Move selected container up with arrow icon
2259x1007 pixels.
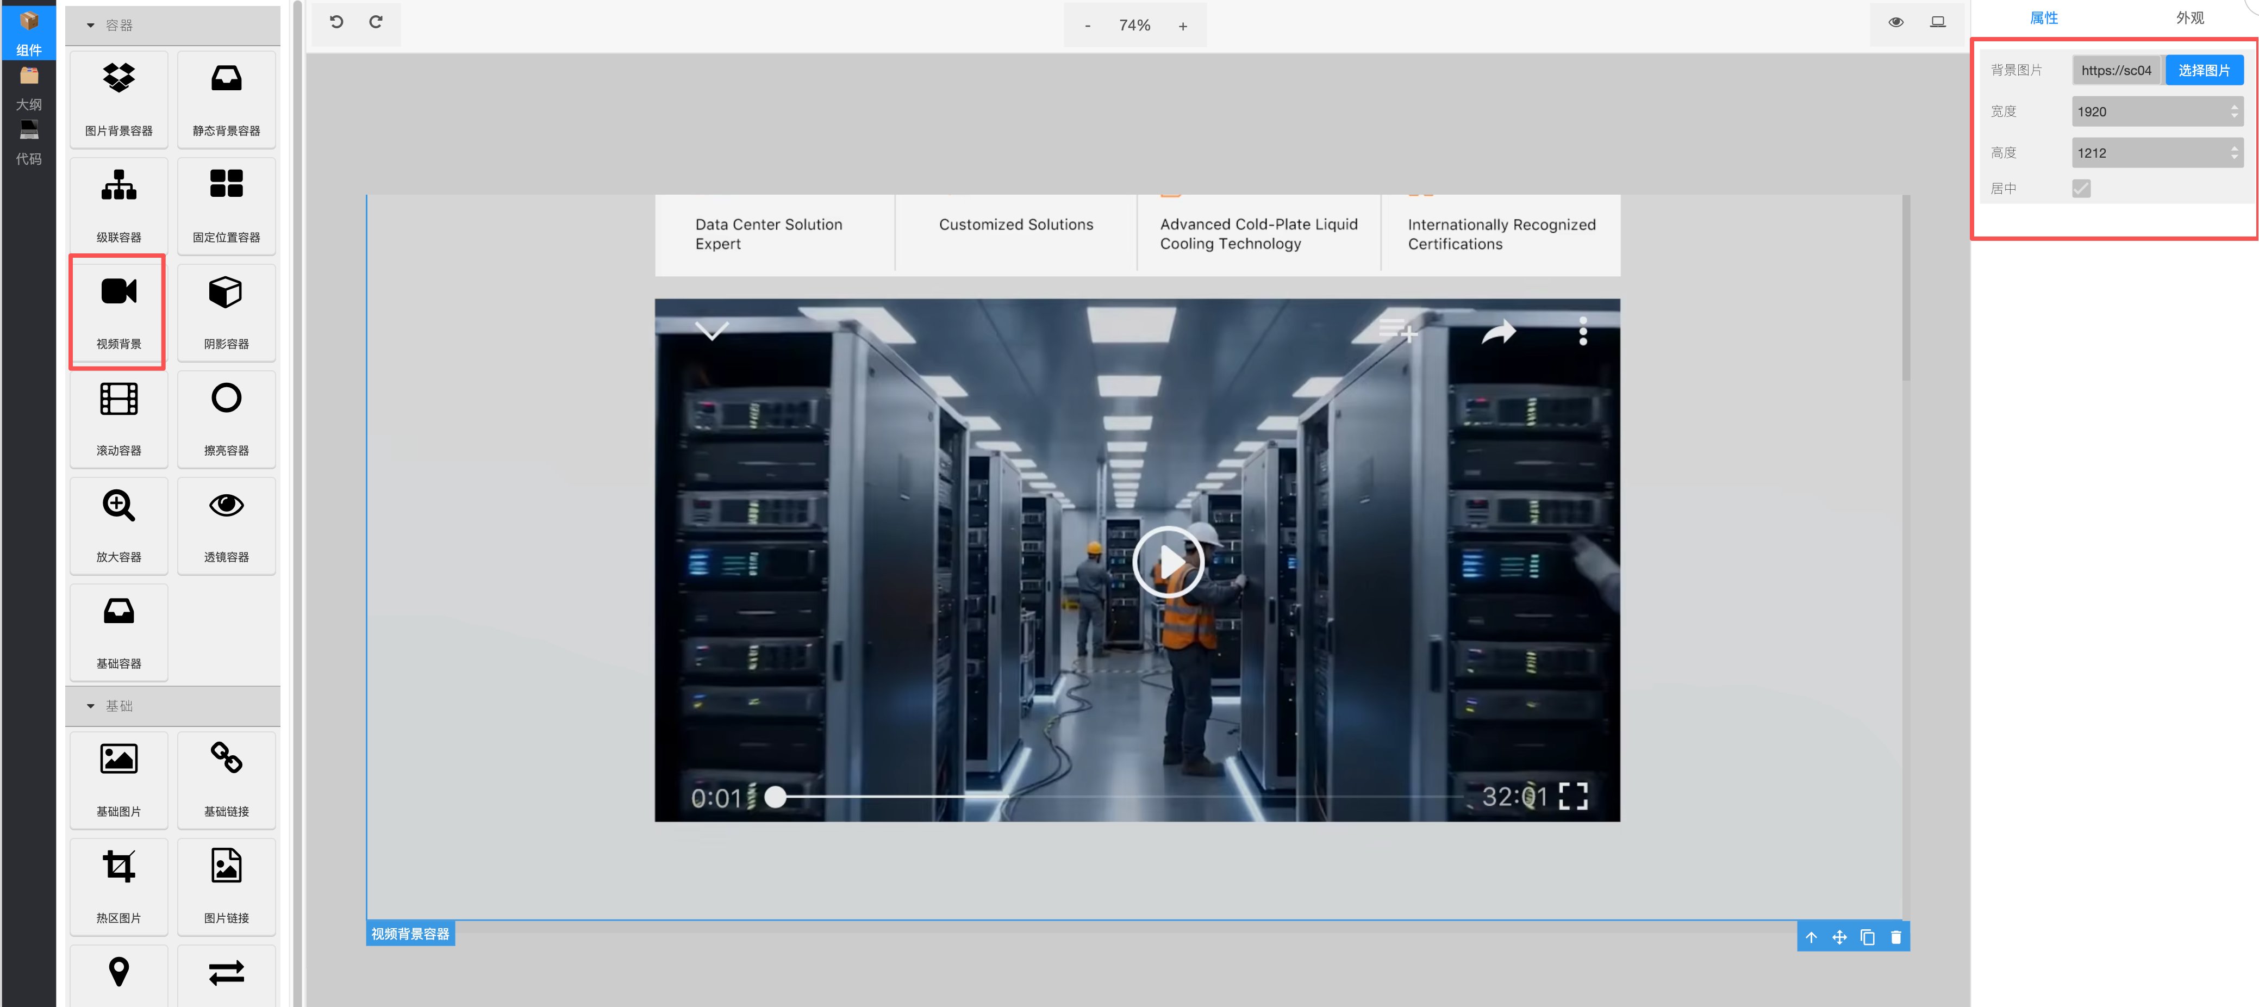(1811, 937)
